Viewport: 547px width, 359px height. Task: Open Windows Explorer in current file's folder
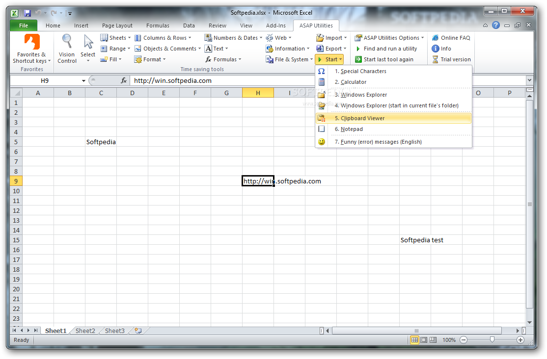pyautogui.click(x=393, y=105)
